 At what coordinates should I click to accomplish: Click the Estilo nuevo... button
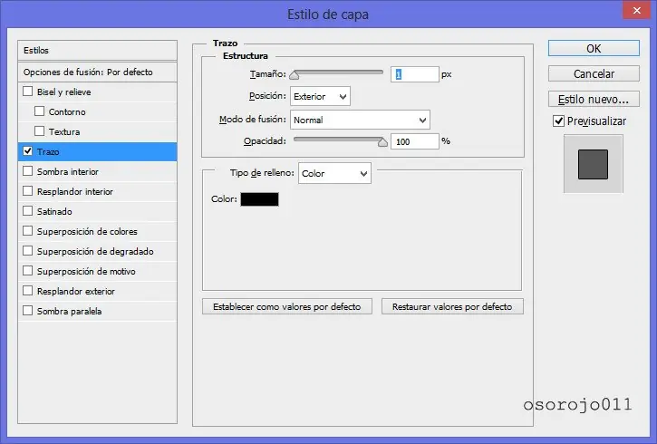(x=594, y=100)
